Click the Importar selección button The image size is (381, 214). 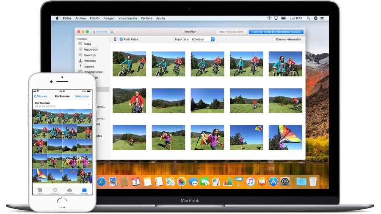[231, 32]
